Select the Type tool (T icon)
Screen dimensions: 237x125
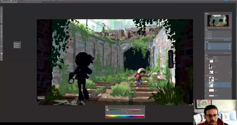coord(2,40)
